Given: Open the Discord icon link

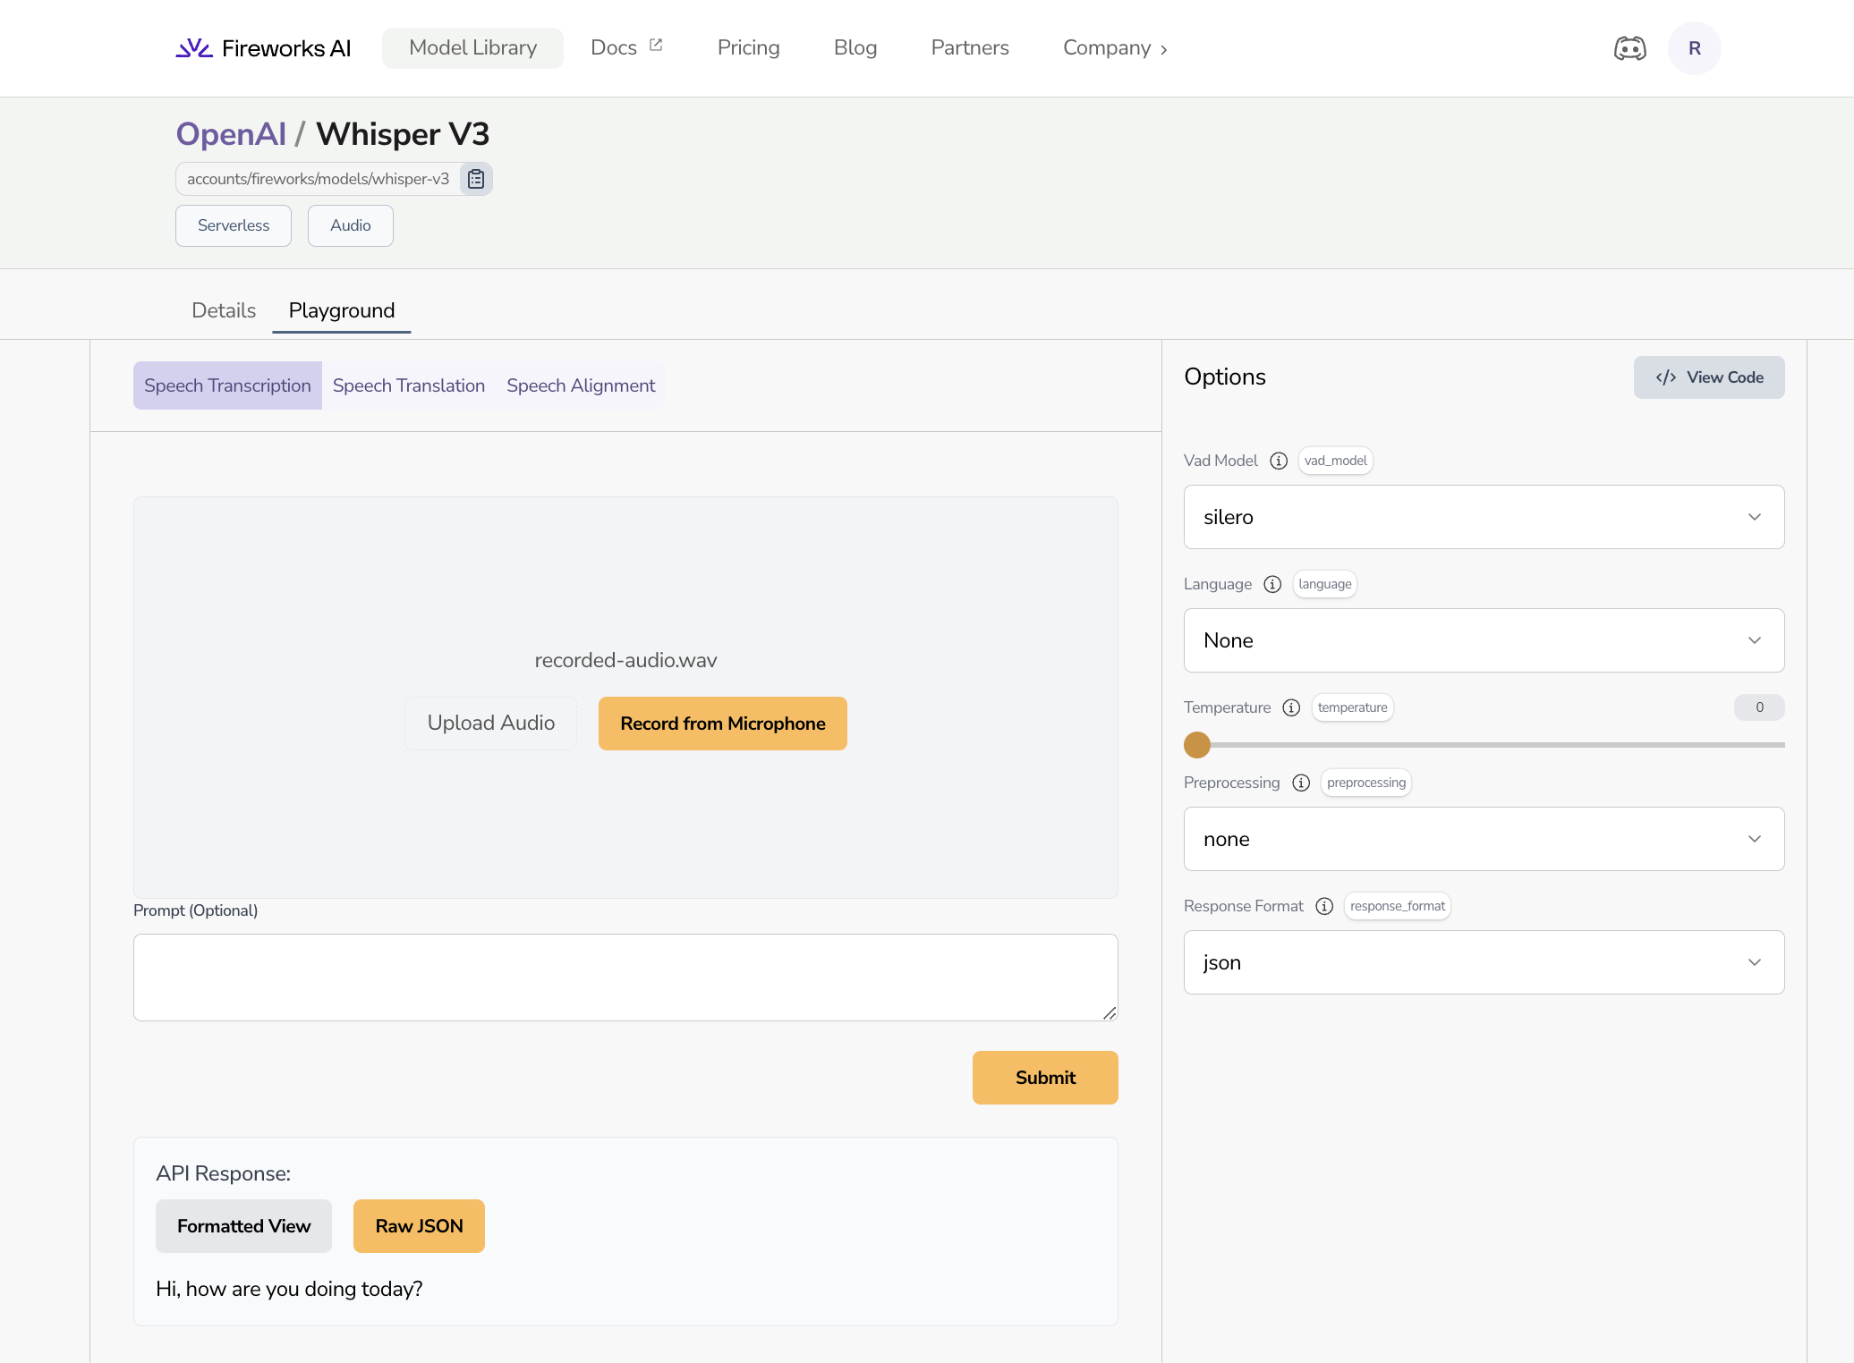Looking at the screenshot, I should coord(1629,48).
